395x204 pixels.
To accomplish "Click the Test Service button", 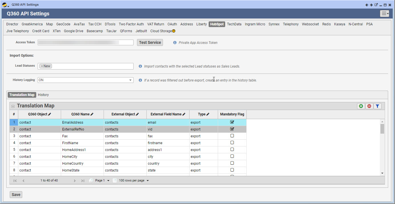I will 150,42.
